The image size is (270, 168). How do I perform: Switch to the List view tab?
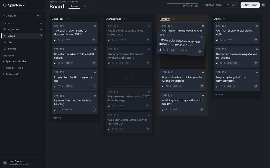pyautogui.click(x=85, y=6)
